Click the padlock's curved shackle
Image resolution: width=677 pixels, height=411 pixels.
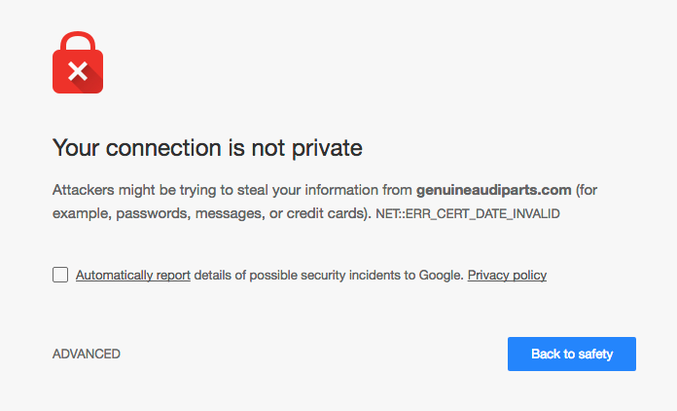pyautogui.click(x=78, y=41)
